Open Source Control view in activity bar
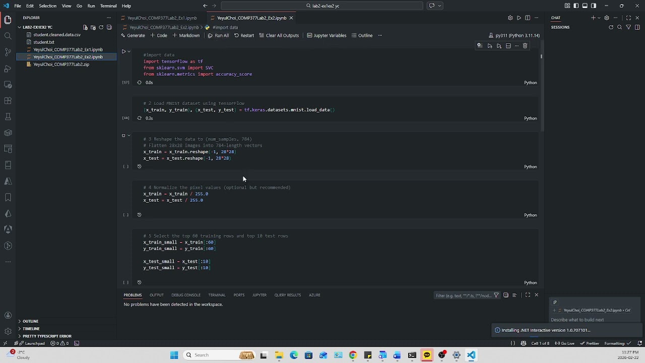This screenshot has width=645, height=363. pos(8,52)
